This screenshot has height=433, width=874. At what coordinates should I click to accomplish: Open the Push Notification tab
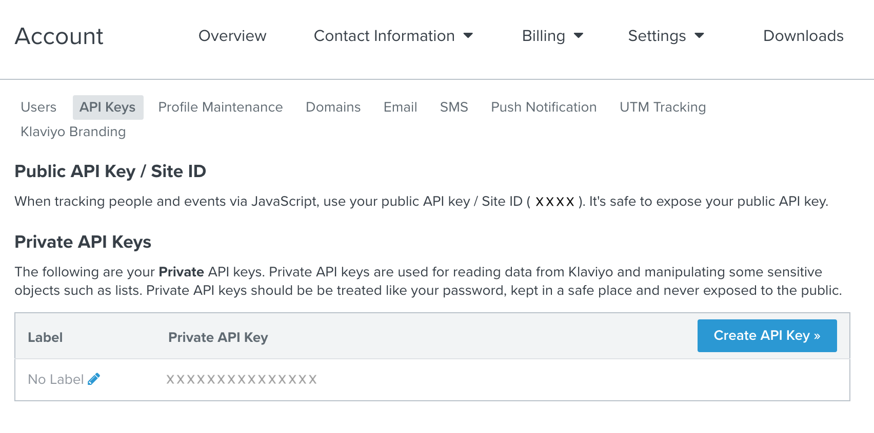pyautogui.click(x=544, y=107)
